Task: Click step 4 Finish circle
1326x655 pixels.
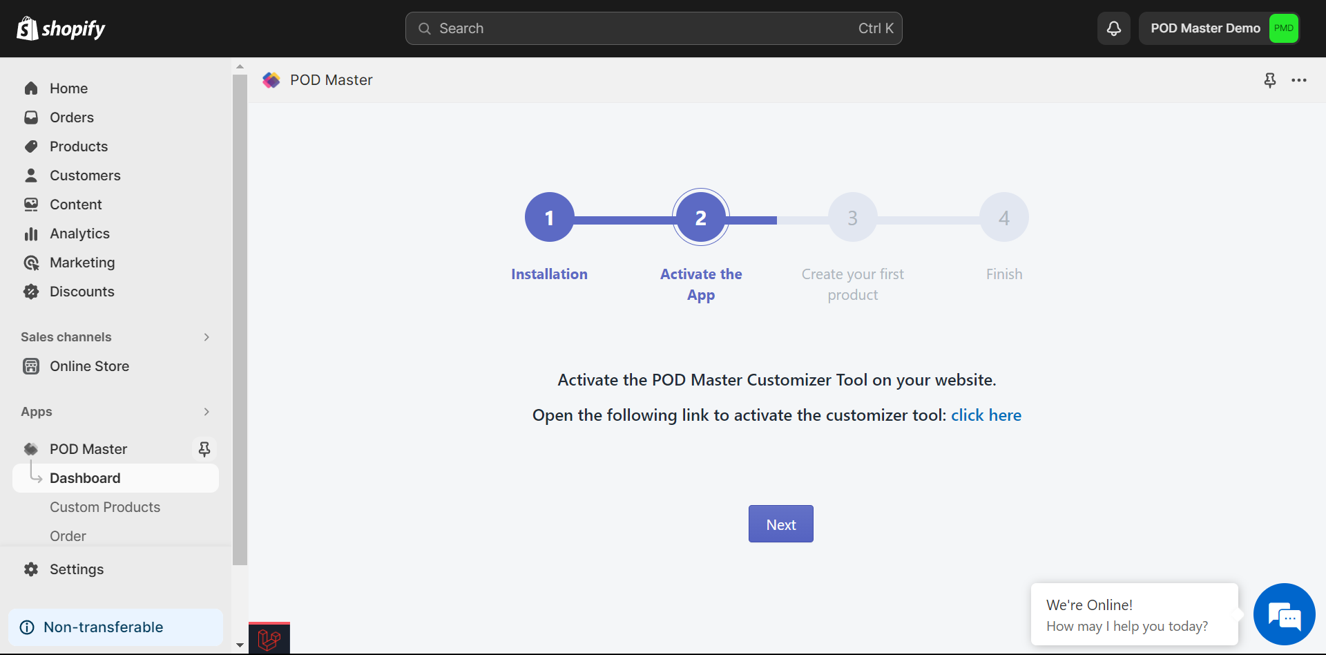Action: (1004, 217)
